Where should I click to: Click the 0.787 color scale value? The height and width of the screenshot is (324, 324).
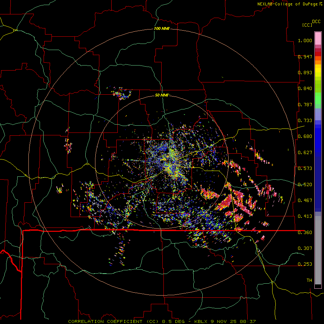click(x=305, y=104)
